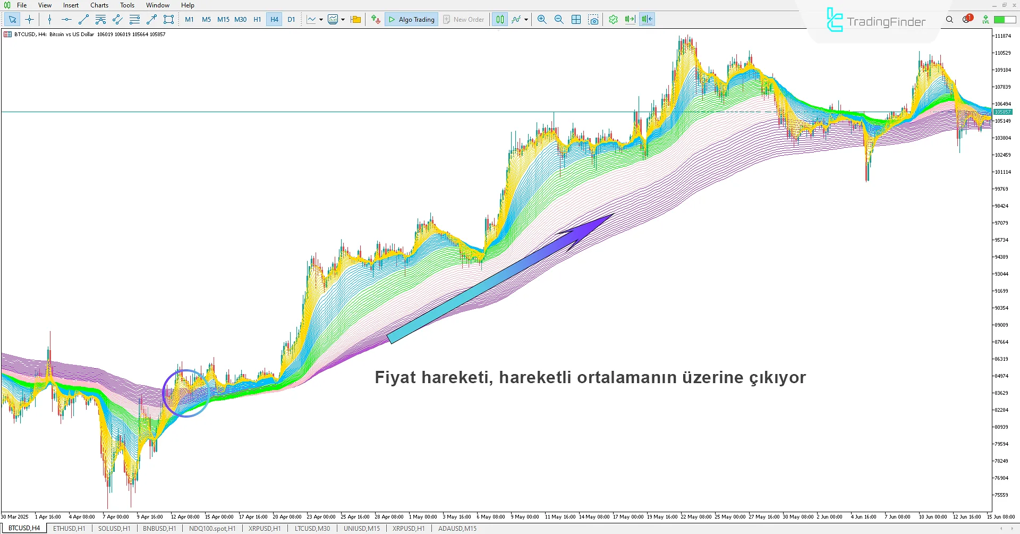This screenshot has height=534, width=1020.
Task: Disable Algo Trading
Action: (411, 19)
